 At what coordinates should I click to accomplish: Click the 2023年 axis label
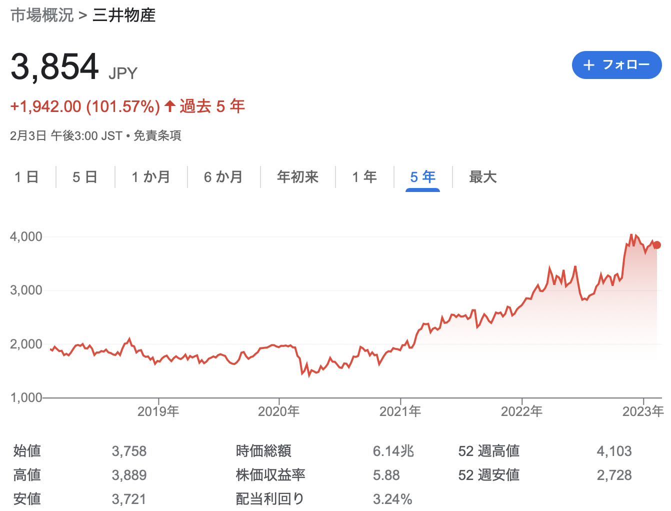pos(643,411)
